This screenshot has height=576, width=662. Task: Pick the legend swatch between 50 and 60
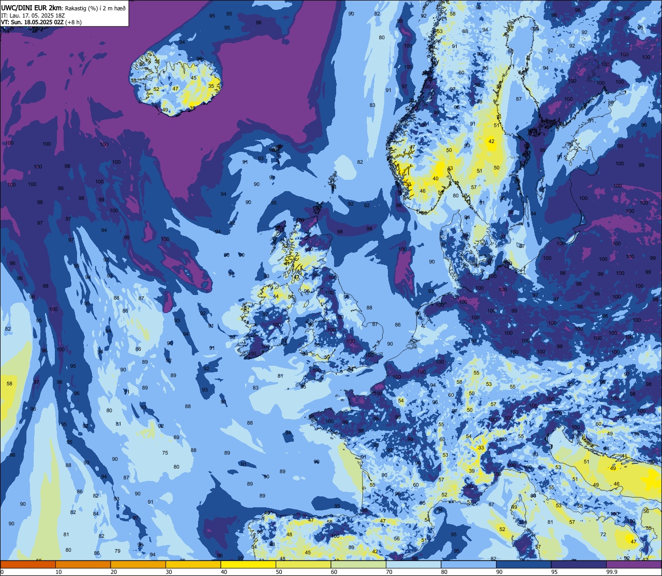(x=303, y=564)
